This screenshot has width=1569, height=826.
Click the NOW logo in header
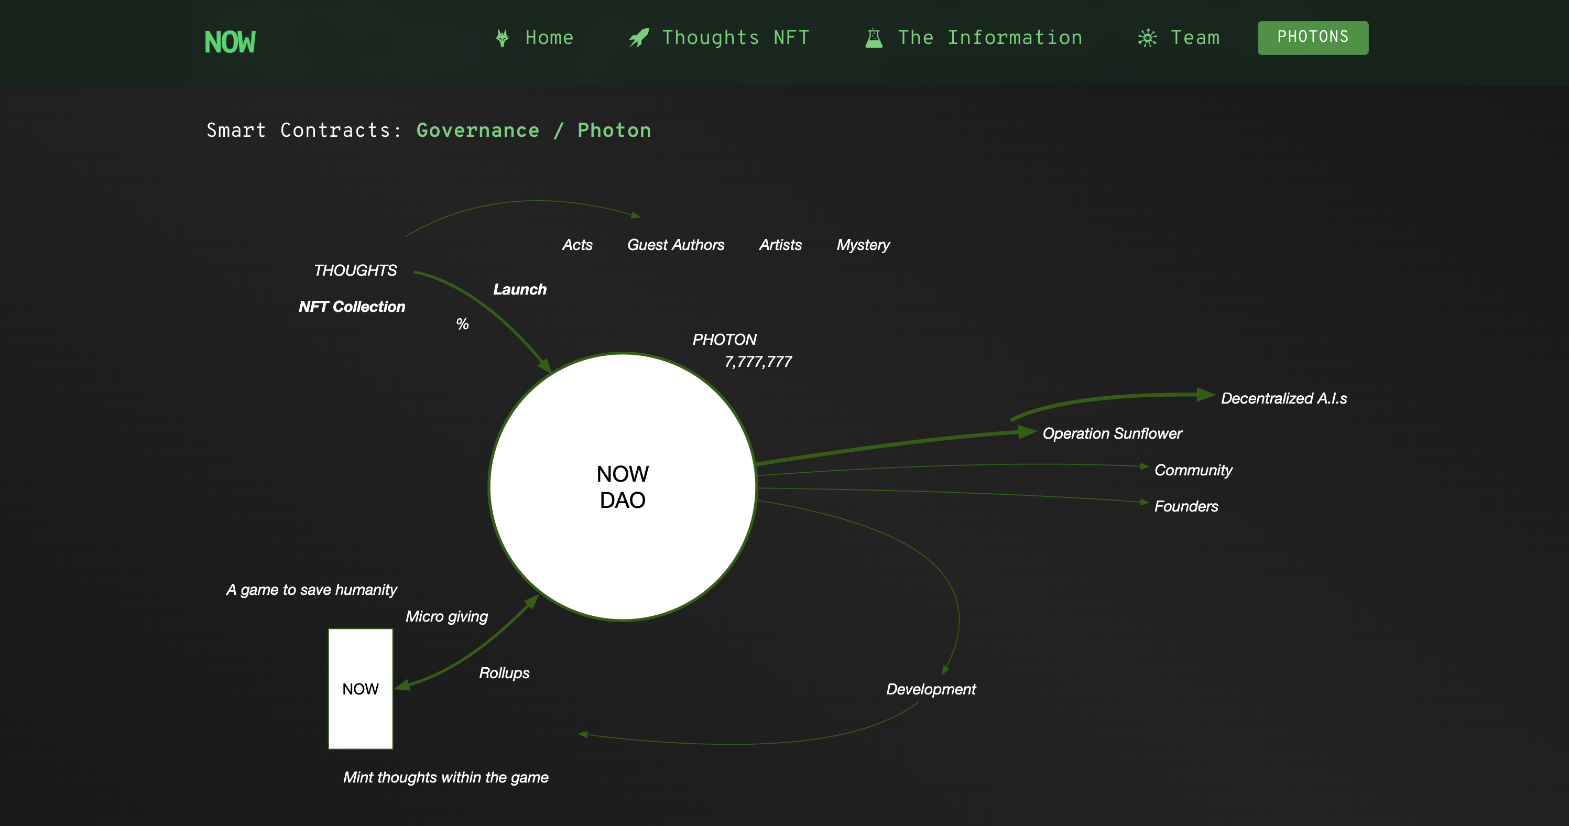click(230, 42)
